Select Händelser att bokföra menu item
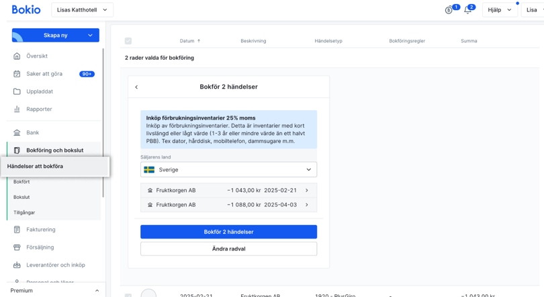Image resolution: width=544 pixels, height=297 pixels. pyautogui.click(x=35, y=166)
